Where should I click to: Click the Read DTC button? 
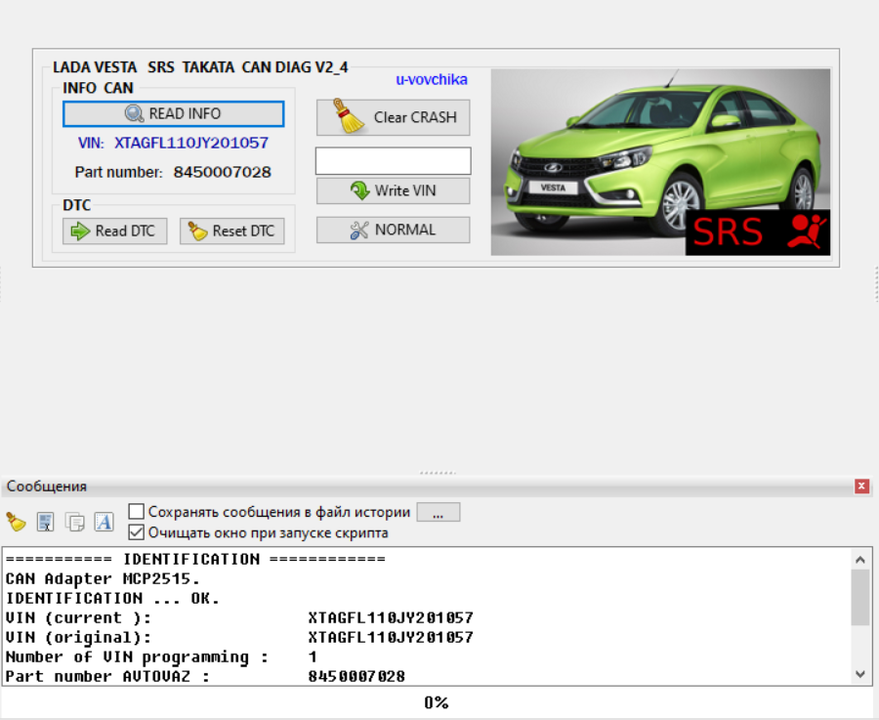tap(115, 231)
